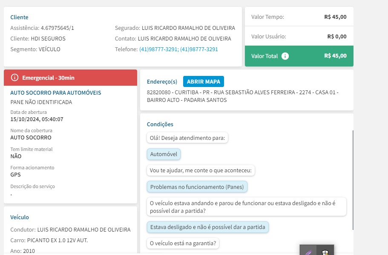388x255 pixels.
Task: Click the car model PICANTO EX 1.0 12V AUT.
Action: [57, 241]
